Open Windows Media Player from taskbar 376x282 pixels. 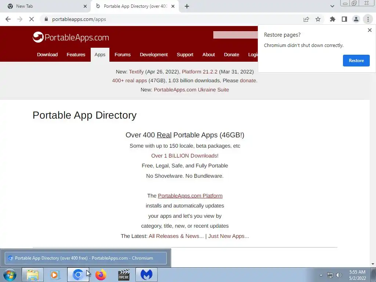(55, 275)
